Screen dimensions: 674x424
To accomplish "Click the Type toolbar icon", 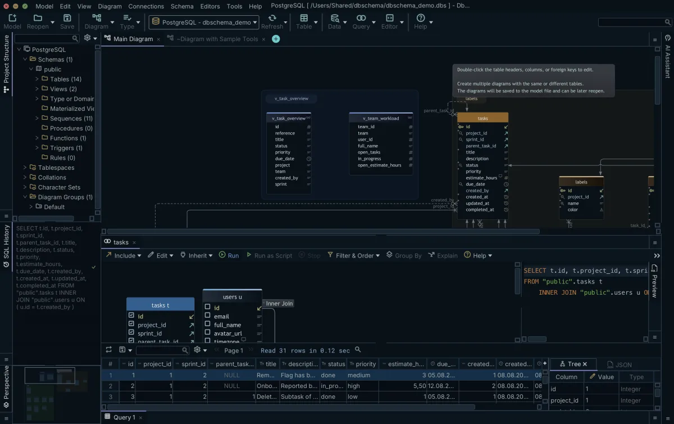I will click(127, 18).
